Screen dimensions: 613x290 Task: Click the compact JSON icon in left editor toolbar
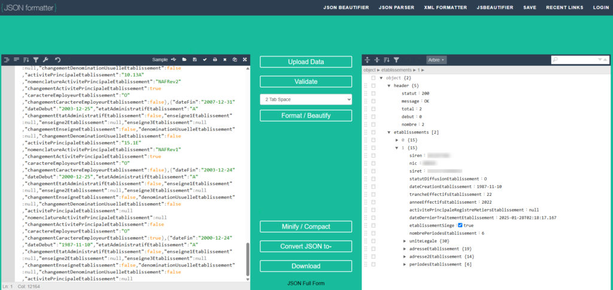pos(16,59)
